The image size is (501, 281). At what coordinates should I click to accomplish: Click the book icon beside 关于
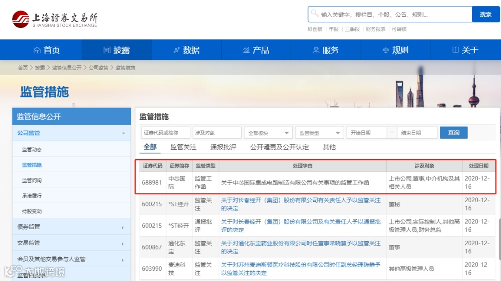point(456,50)
